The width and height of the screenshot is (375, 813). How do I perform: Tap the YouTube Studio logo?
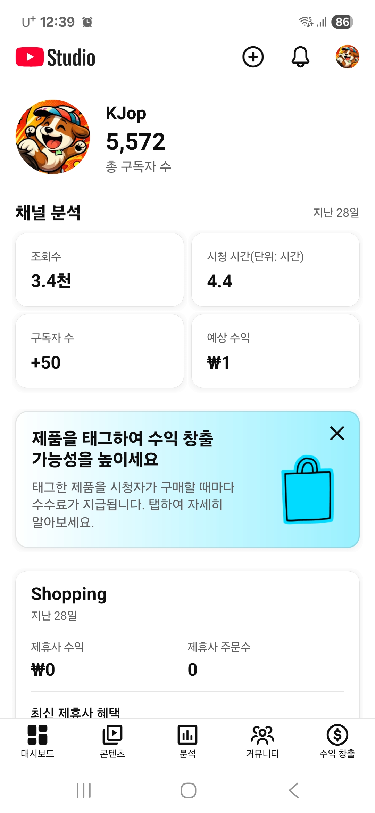click(56, 57)
